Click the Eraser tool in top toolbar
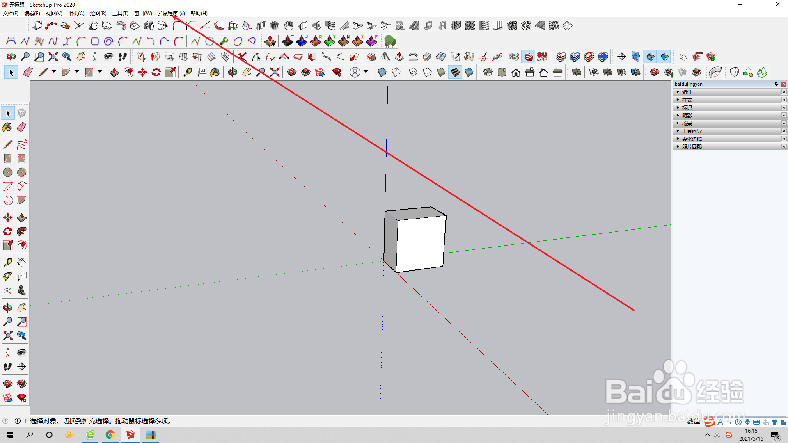This screenshot has width=788, height=443. (28, 73)
